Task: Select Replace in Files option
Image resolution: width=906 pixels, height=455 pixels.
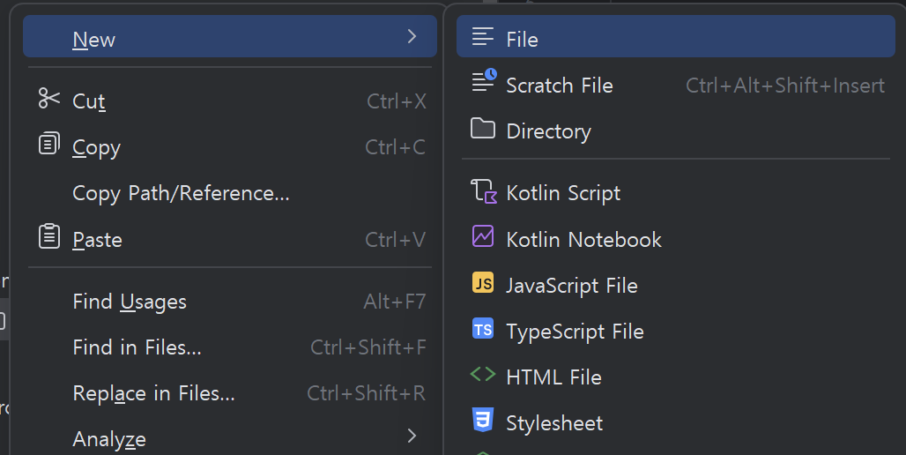Action: pos(153,393)
